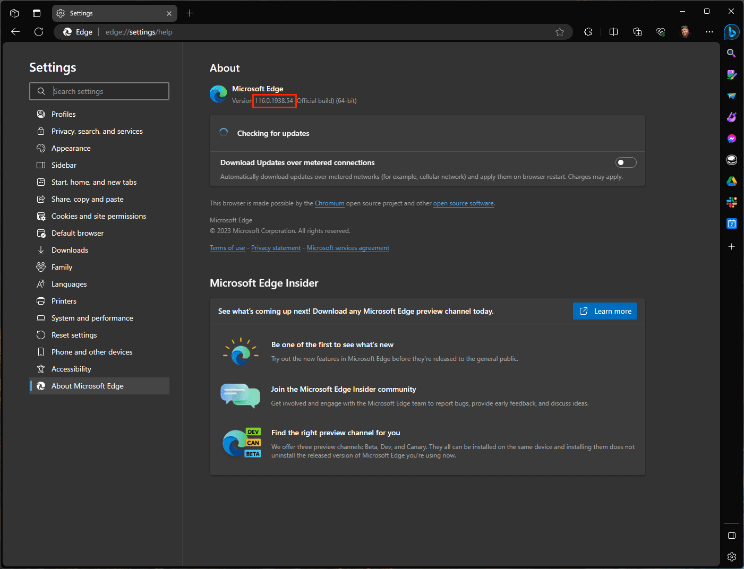Open Messenger in the Edge sidebar
The height and width of the screenshot is (569, 744).
click(x=731, y=139)
